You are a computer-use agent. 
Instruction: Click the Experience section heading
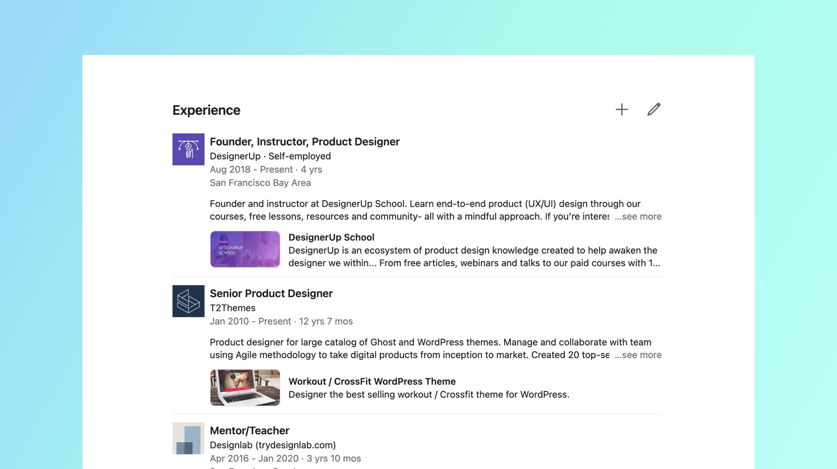pyautogui.click(x=206, y=110)
